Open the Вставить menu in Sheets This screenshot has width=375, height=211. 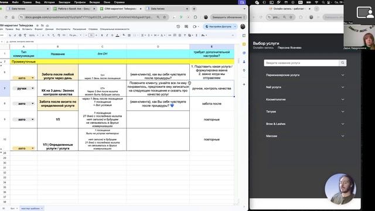point(27,29)
